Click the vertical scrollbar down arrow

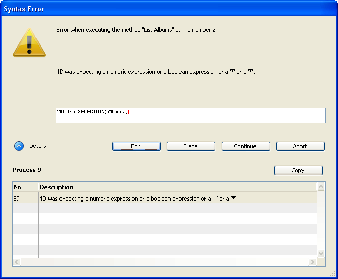tap(321, 253)
